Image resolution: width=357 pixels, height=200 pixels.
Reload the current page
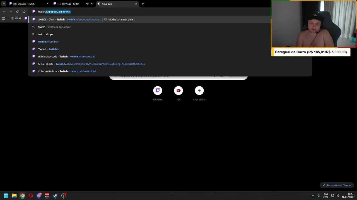(x=17, y=12)
